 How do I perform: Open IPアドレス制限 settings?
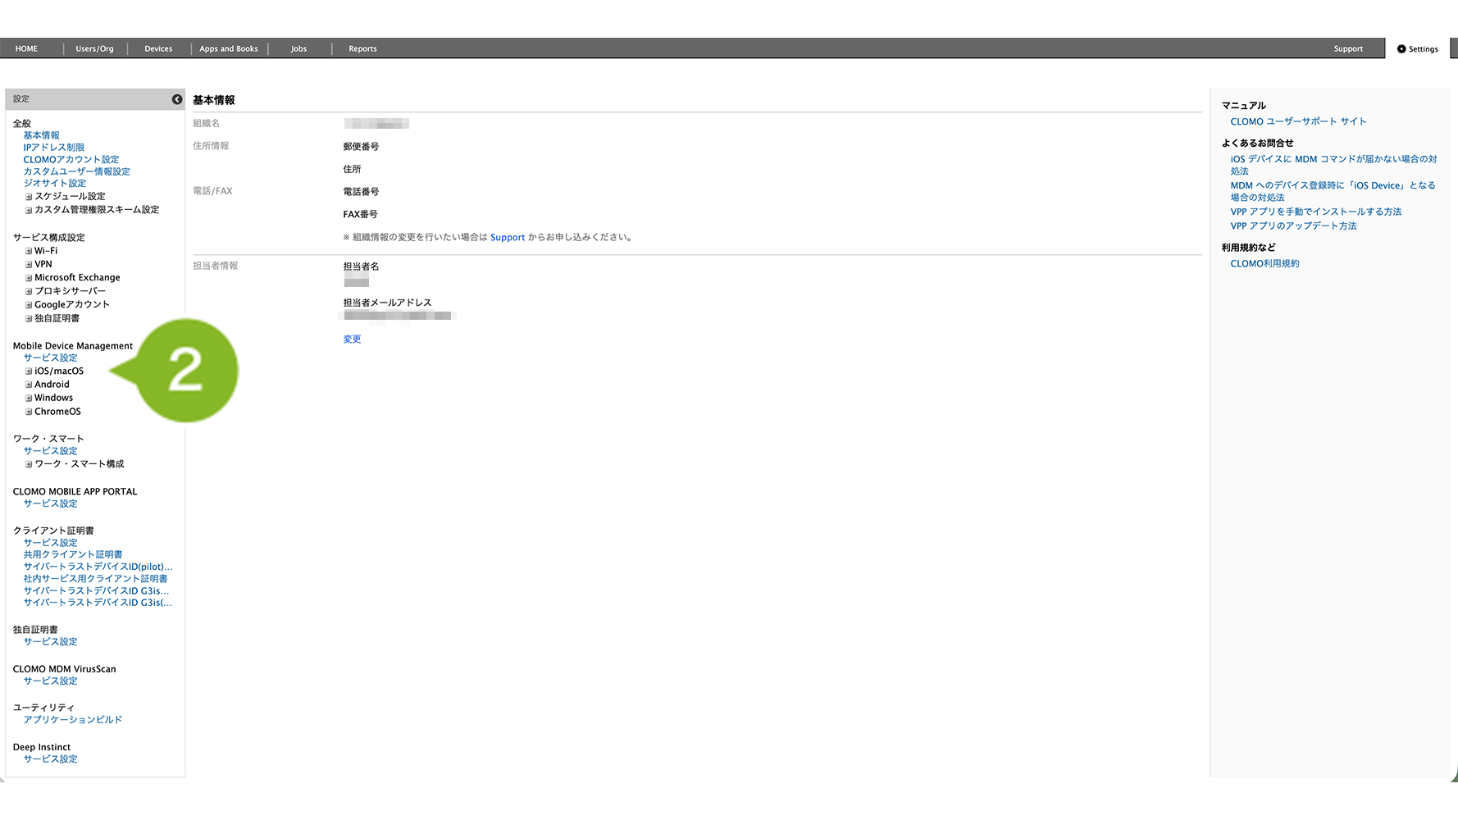point(54,148)
